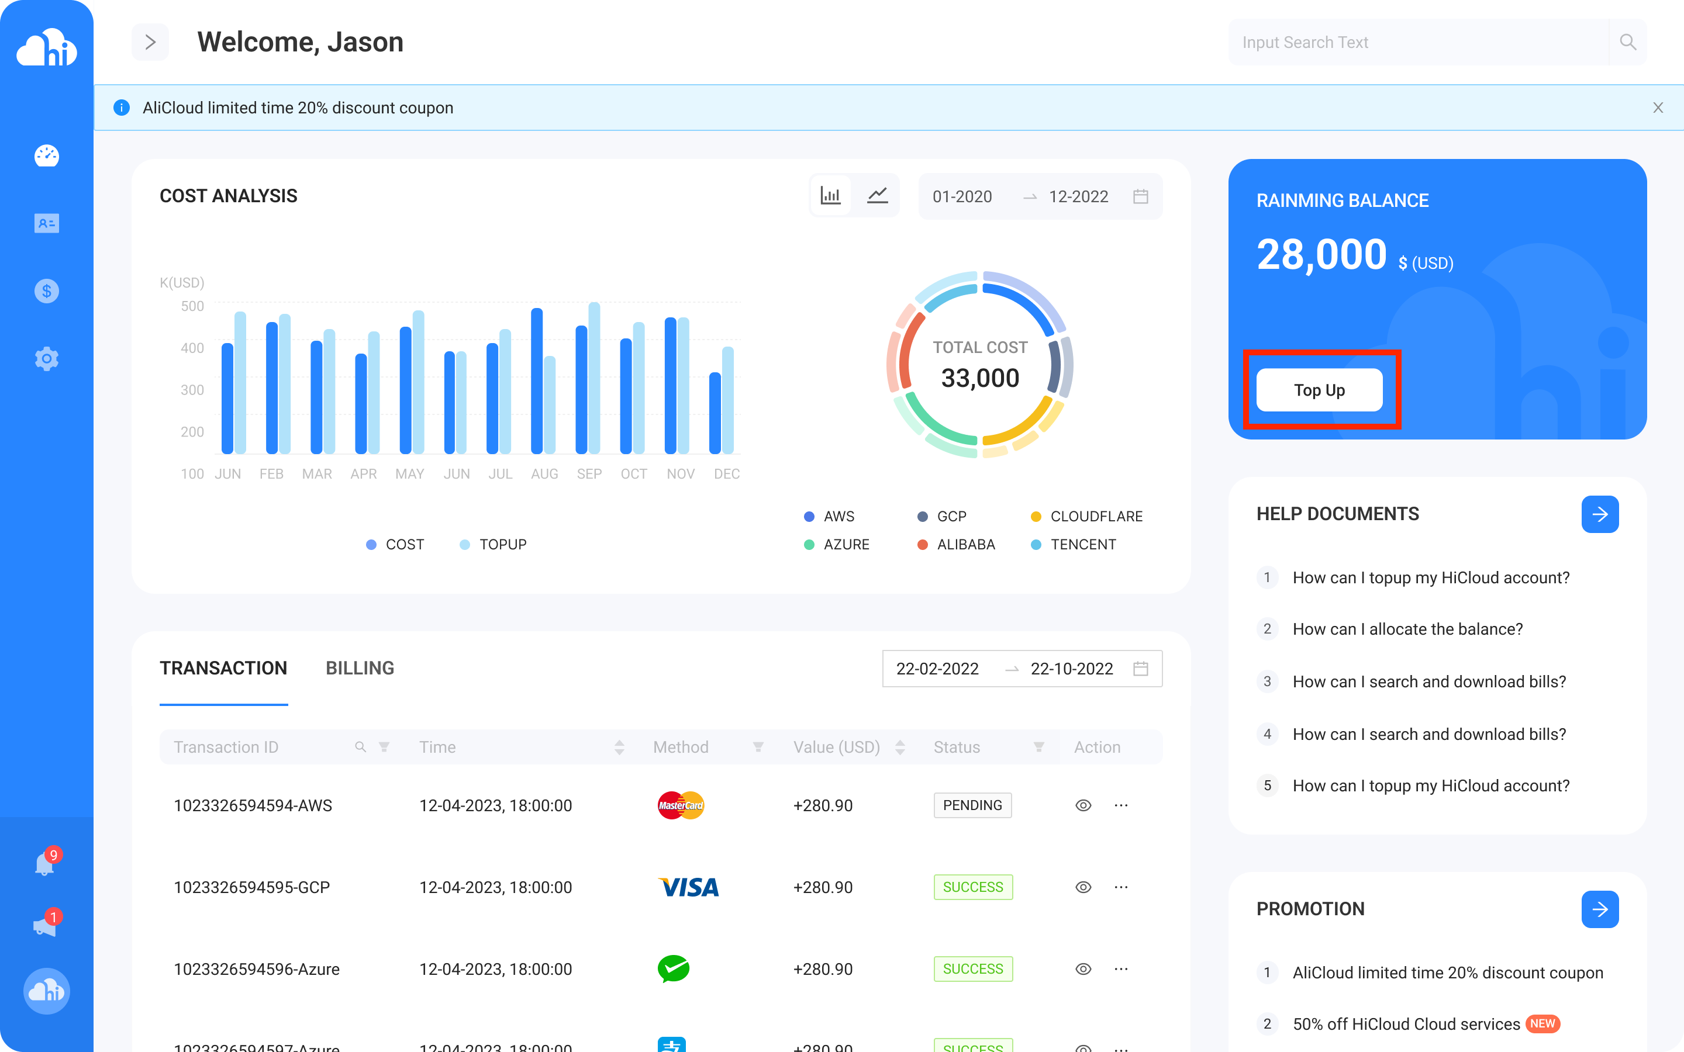
Task: Edit the 22-10-2022 transaction end date
Action: pos(1072,669)
